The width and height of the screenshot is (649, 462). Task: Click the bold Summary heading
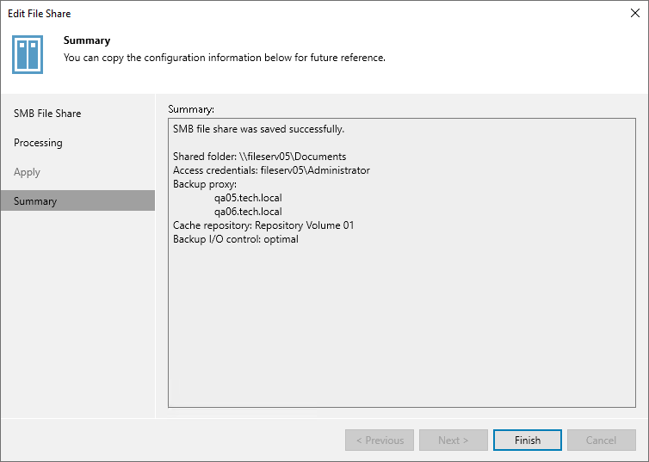(87, 40)
